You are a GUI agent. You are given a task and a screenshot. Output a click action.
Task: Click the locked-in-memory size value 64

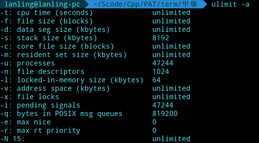[157, 80]
